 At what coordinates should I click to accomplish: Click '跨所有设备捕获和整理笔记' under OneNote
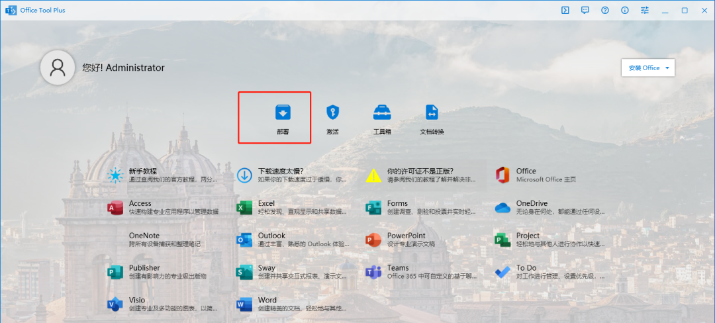point(165,244)
